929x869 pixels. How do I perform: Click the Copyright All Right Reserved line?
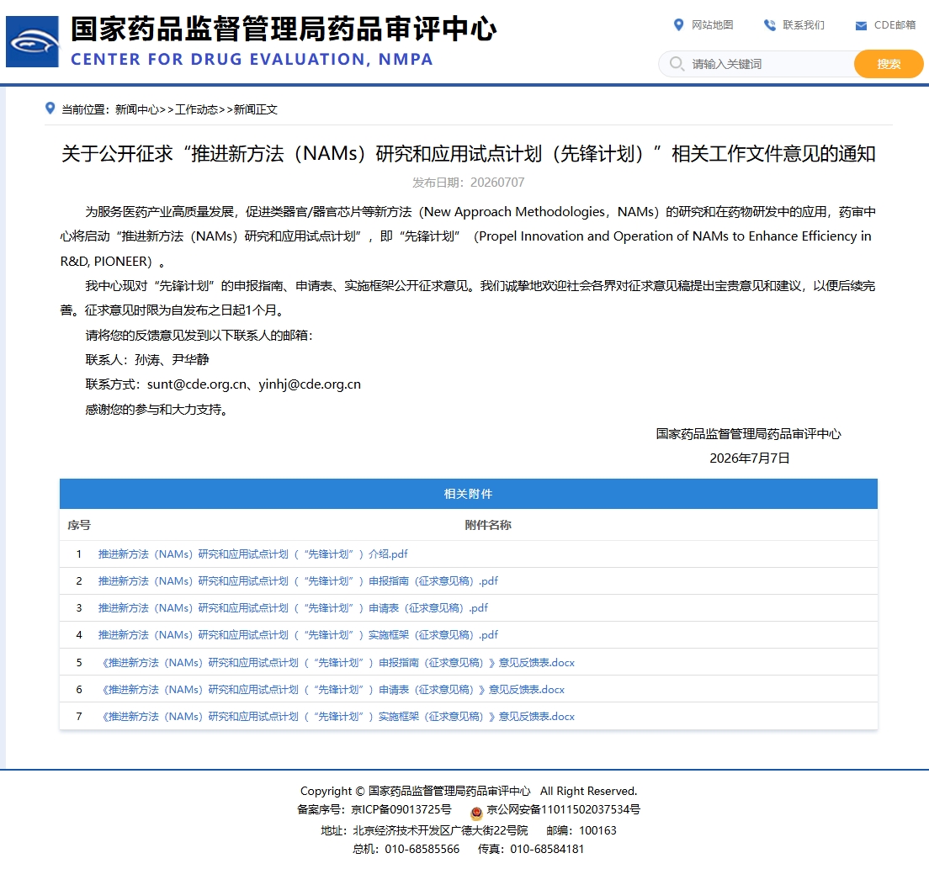tap(468, 791)
